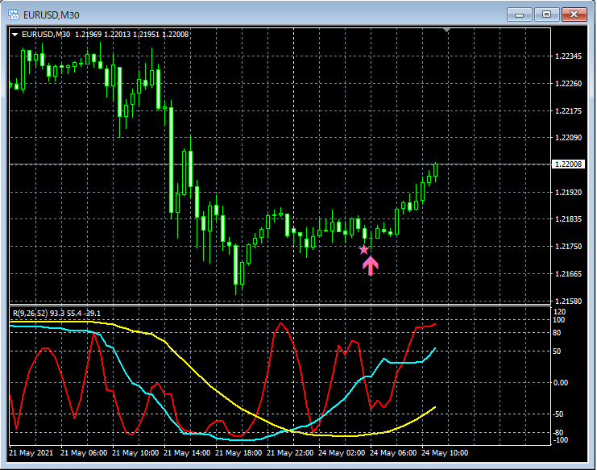Select the pink star signal marker

[x=364, y=249]
